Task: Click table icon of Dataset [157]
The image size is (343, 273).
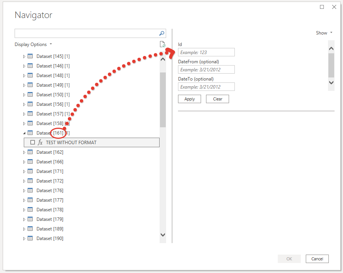Action: coord(30,114)
